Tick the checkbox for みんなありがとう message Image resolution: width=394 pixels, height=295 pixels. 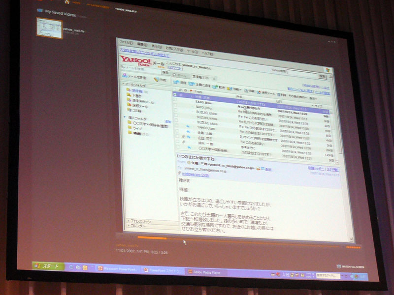pyautogui.click(x=175, y=100)
